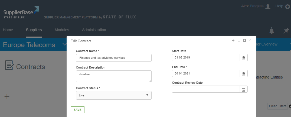Screen dimensions: 291x117
Task: Open the End Date calendar picker
Action: pos(243,74)
